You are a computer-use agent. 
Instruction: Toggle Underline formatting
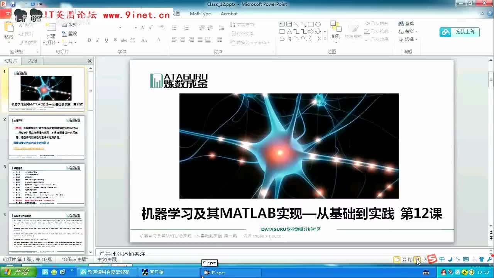pyautogui.click(x=107, y=40)
